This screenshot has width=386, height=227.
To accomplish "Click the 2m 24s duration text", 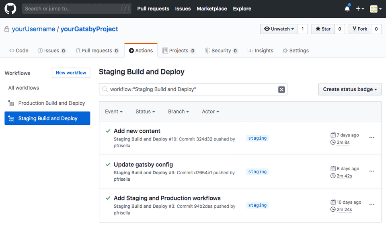I will click(x=345, y=209).
